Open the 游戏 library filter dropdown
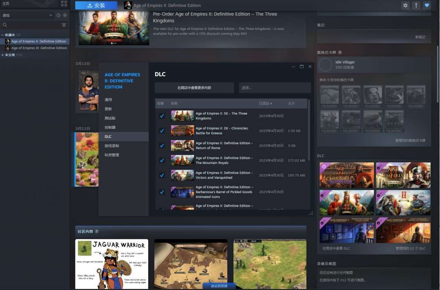Screen dimensions: 440x290 click(x=27, y=15)
